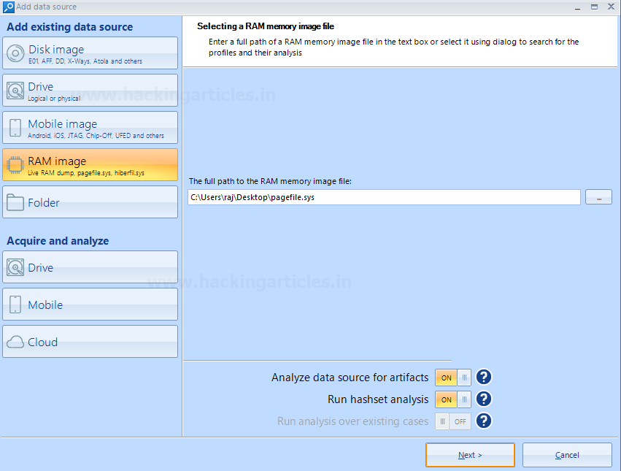This screenshot has height=471, width=621.
Task: Click the RAM image chip icon
Action: point(15,165)
